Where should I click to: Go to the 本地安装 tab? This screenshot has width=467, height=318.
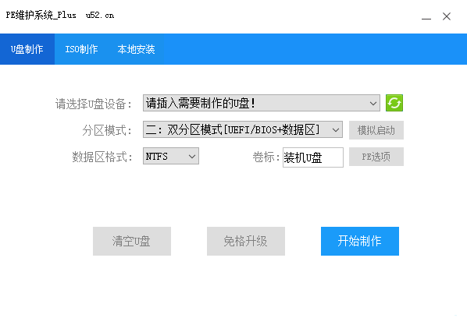136,49
